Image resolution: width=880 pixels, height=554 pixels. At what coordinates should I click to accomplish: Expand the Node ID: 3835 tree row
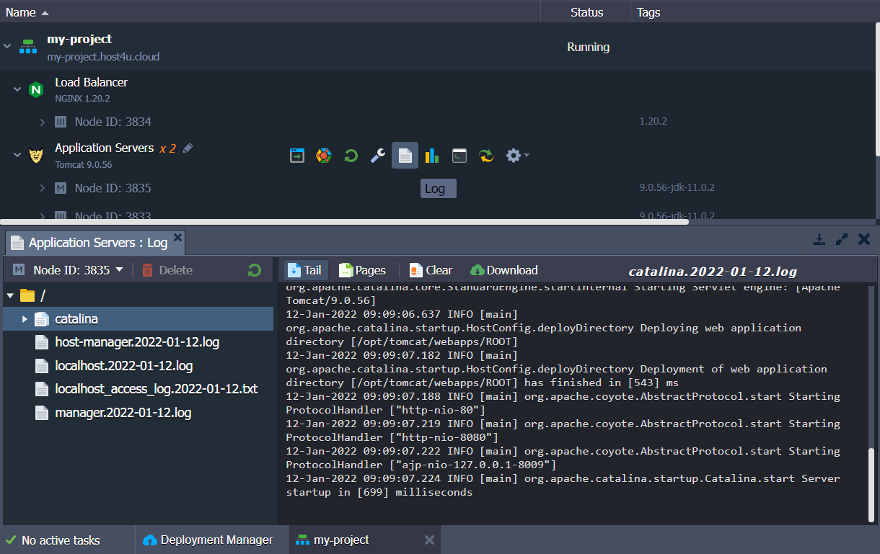point(42,187)
